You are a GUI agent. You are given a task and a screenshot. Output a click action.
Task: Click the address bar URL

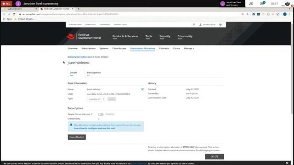pos(70,14)
